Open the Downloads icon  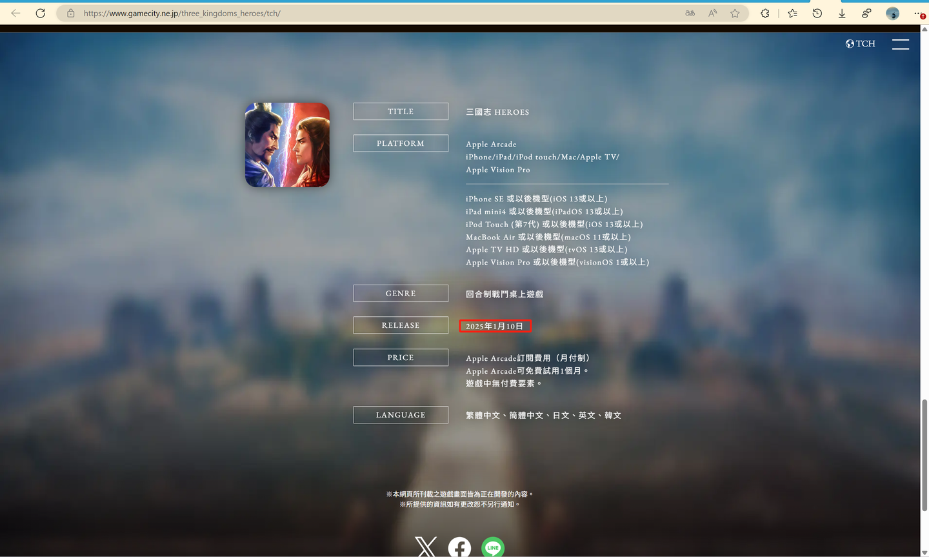(842, 13)
